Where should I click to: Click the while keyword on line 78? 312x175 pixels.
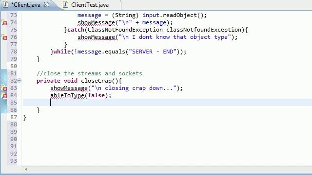pyautogui.click(x=62, y=52)
